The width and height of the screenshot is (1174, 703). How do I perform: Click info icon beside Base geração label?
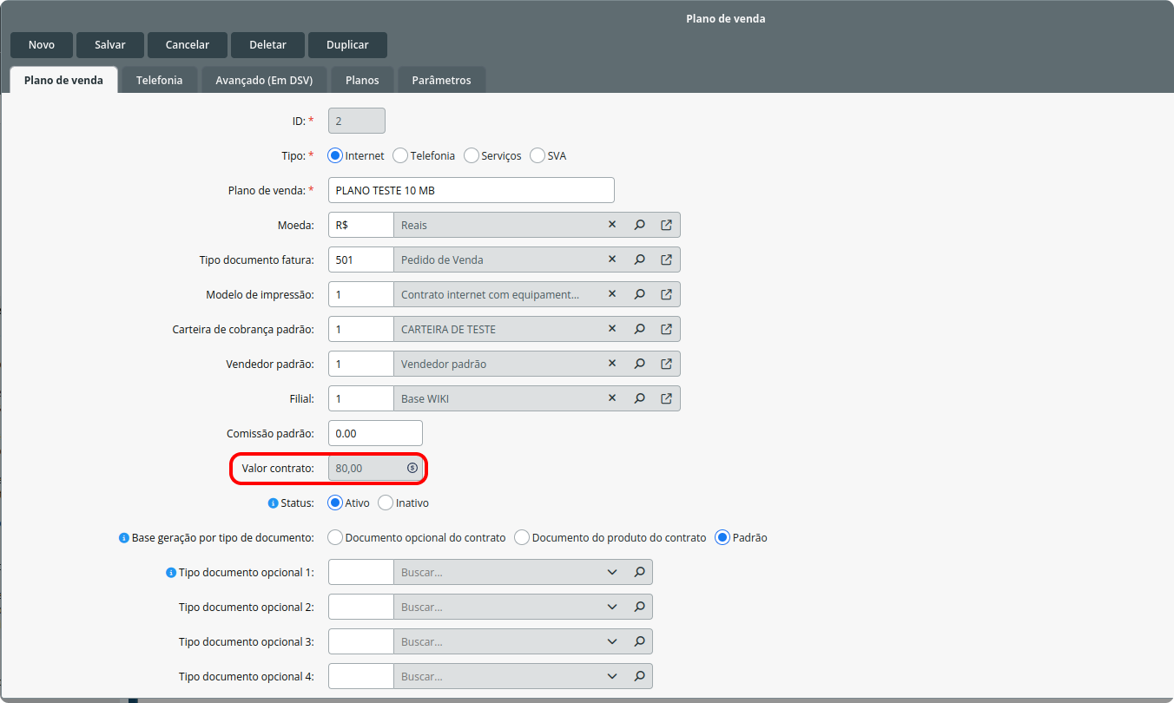(123, 537)
